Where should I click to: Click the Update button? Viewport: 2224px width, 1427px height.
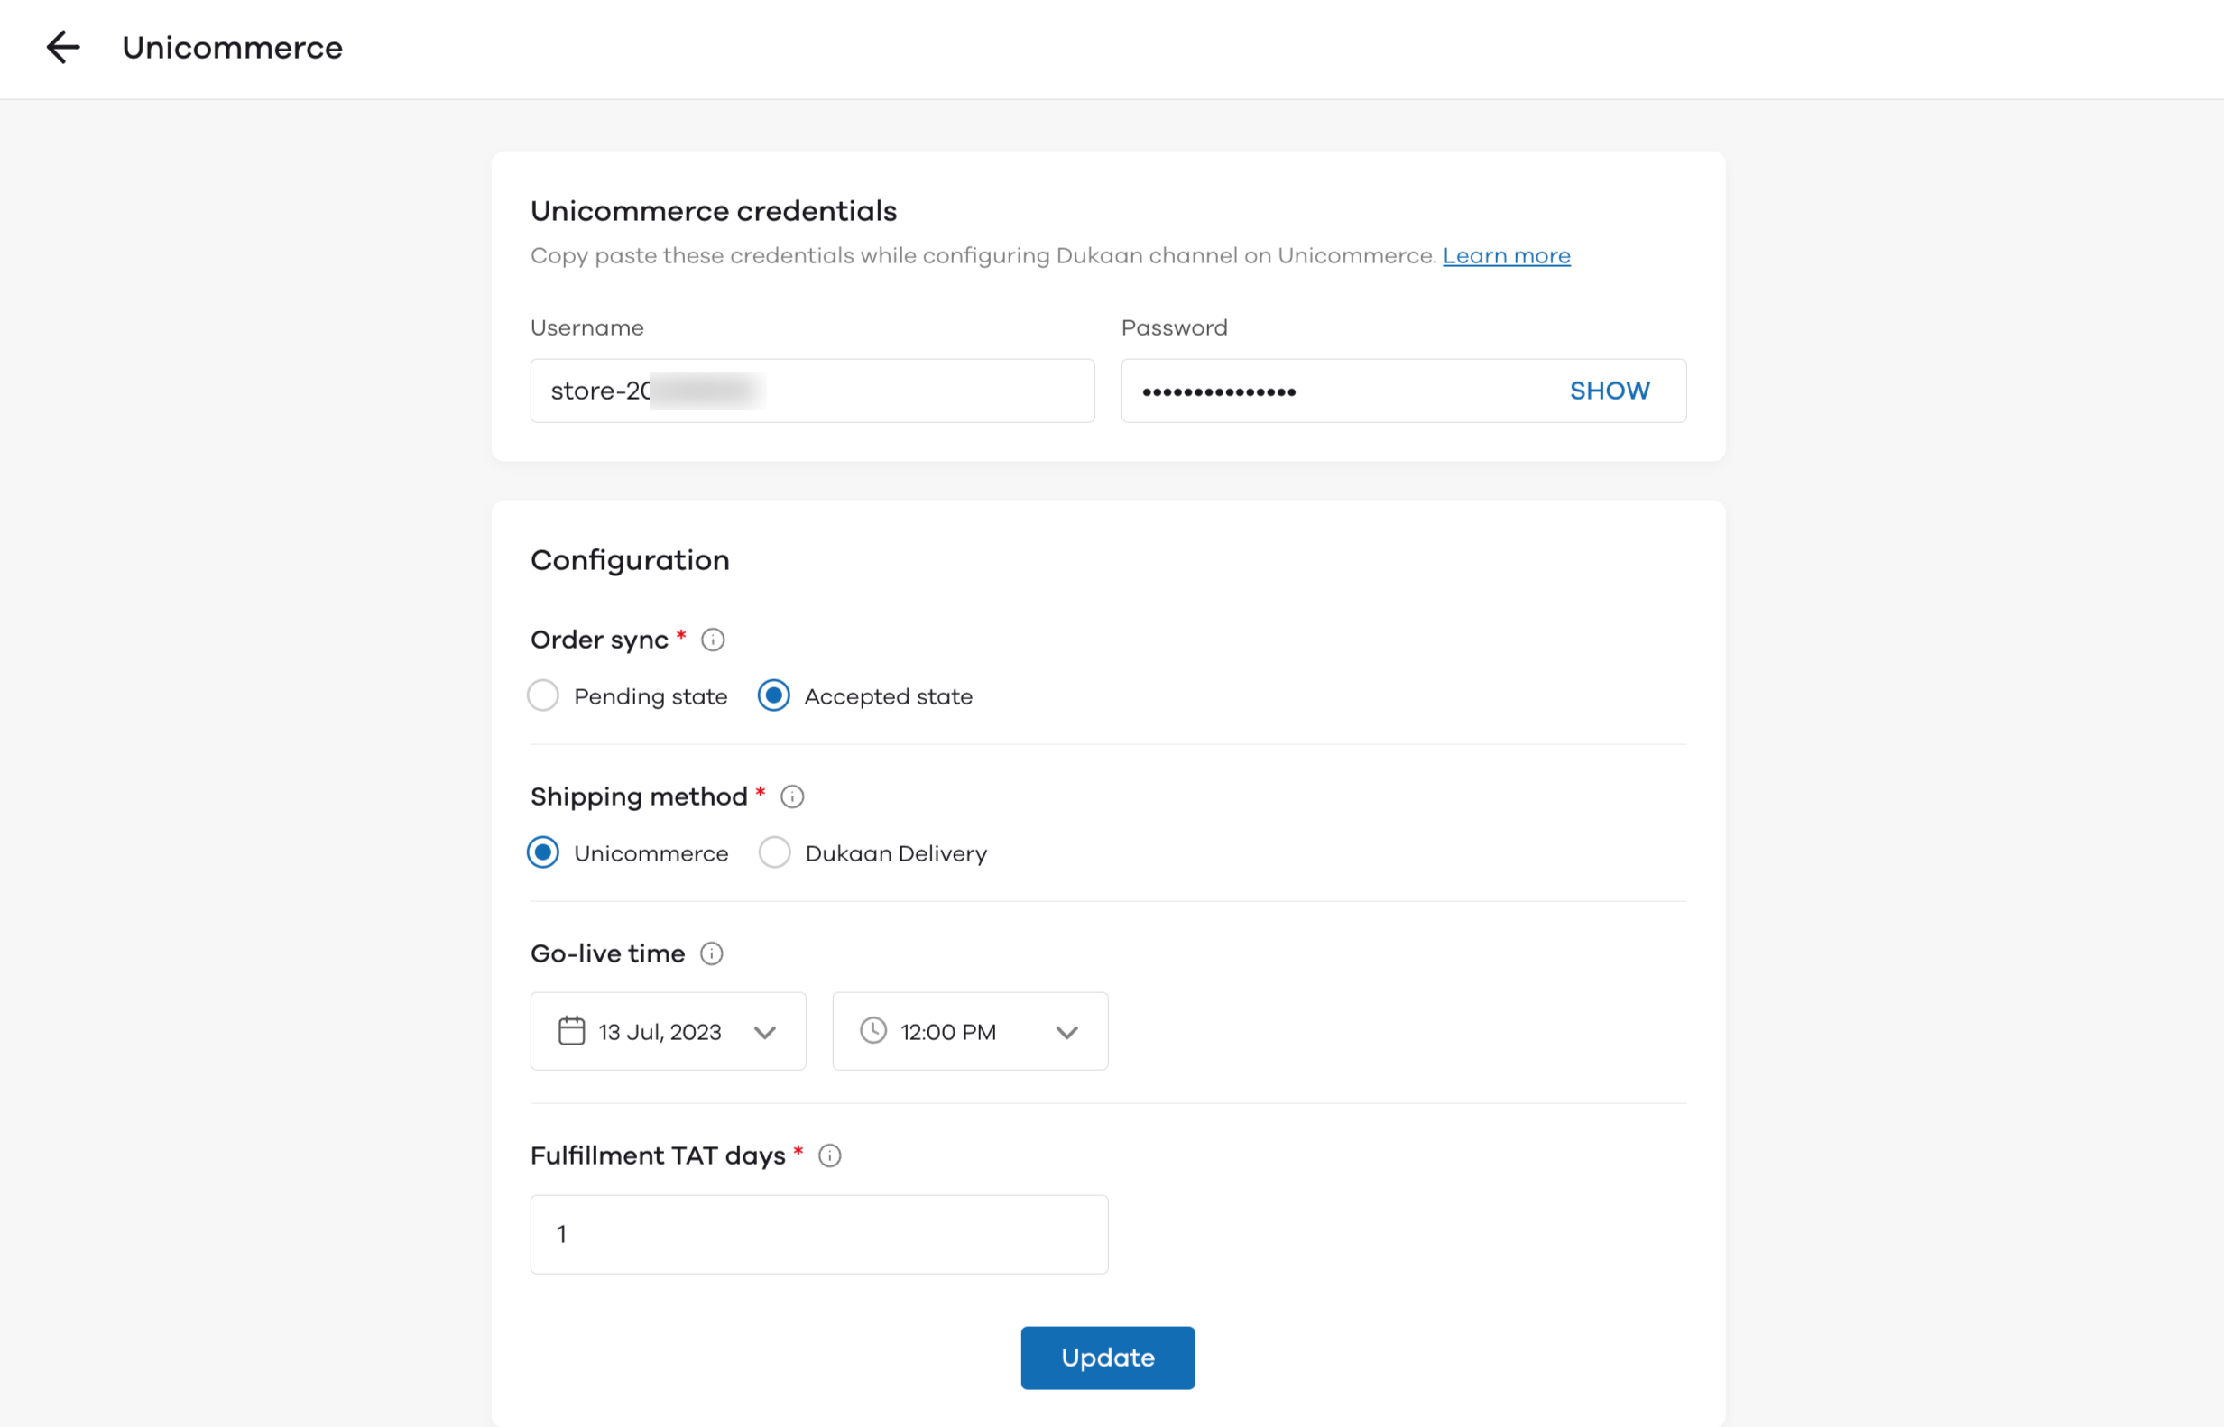point(1108,1358)
